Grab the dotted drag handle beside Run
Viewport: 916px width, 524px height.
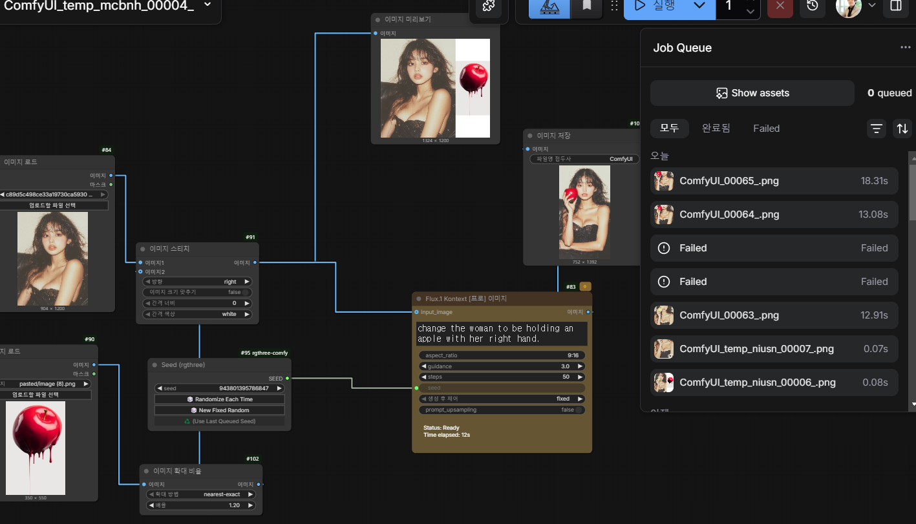pos(614,6)
